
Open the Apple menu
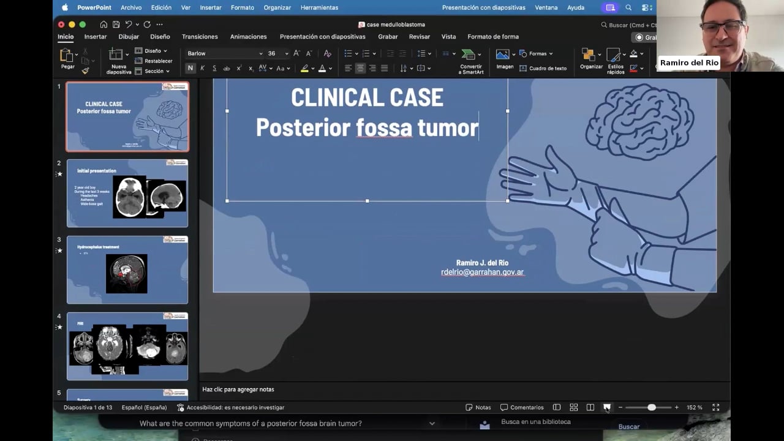(65, 7)
